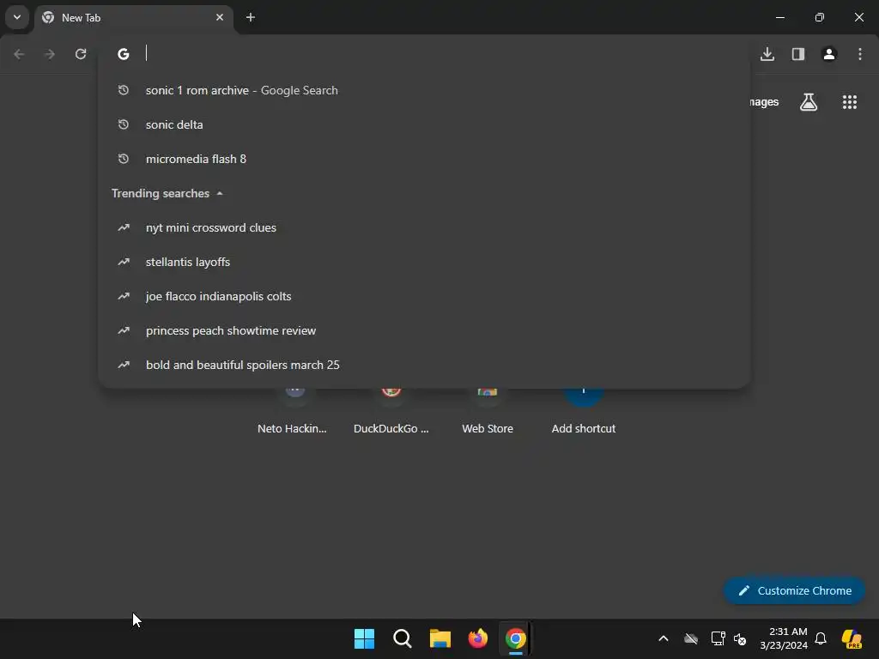
Task: Open the DuckDuckGo shortcut
Action: click(391, 414)
